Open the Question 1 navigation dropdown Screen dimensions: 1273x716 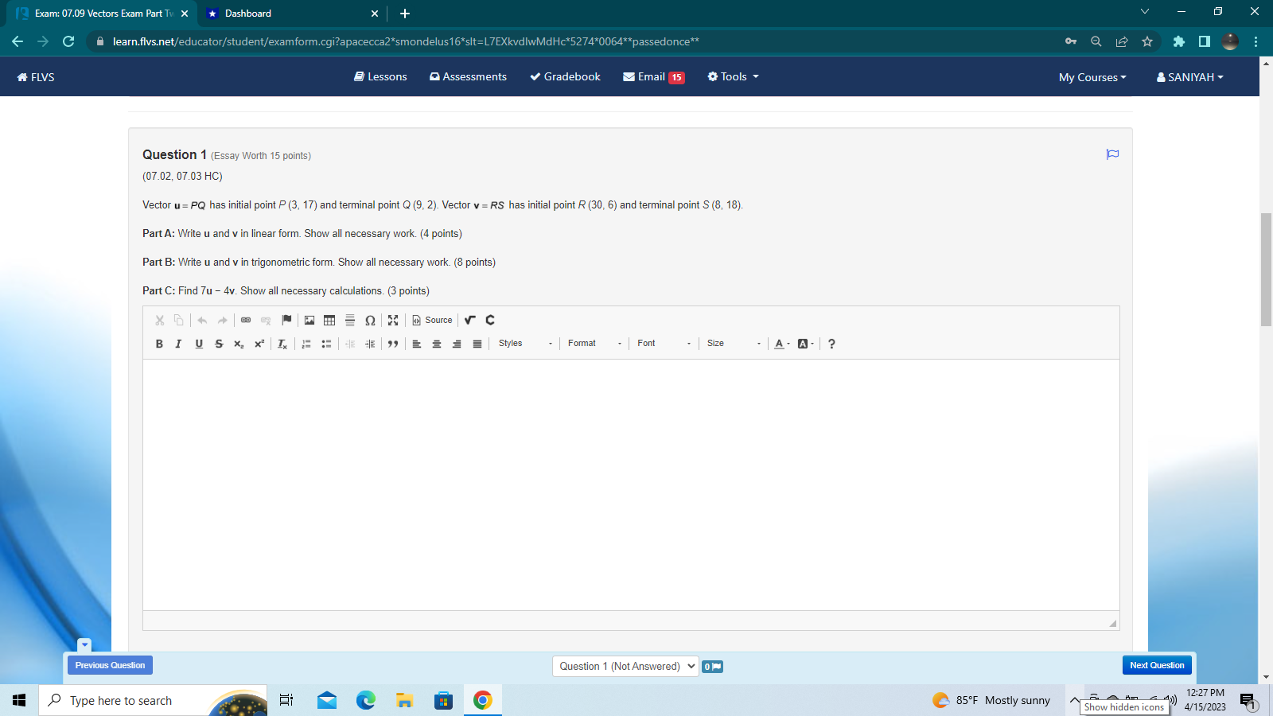coord(625,667)
